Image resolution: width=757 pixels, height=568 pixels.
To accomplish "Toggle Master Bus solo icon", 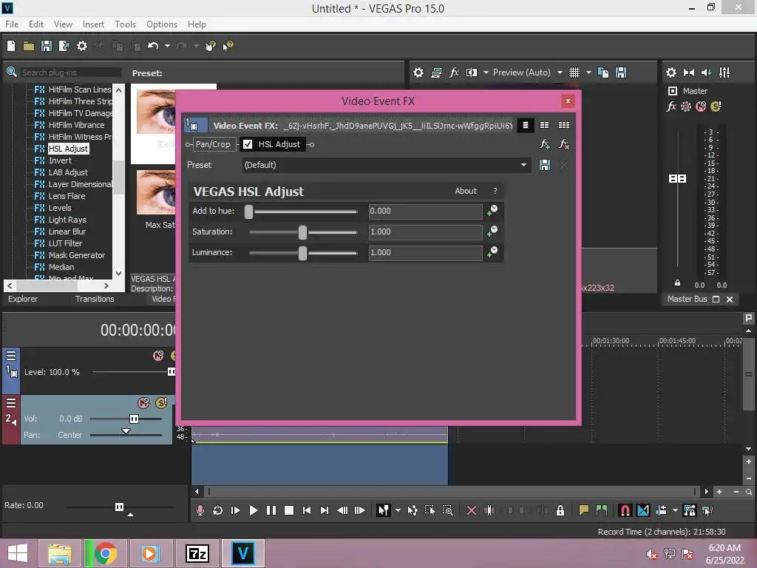I will (716, 106).
